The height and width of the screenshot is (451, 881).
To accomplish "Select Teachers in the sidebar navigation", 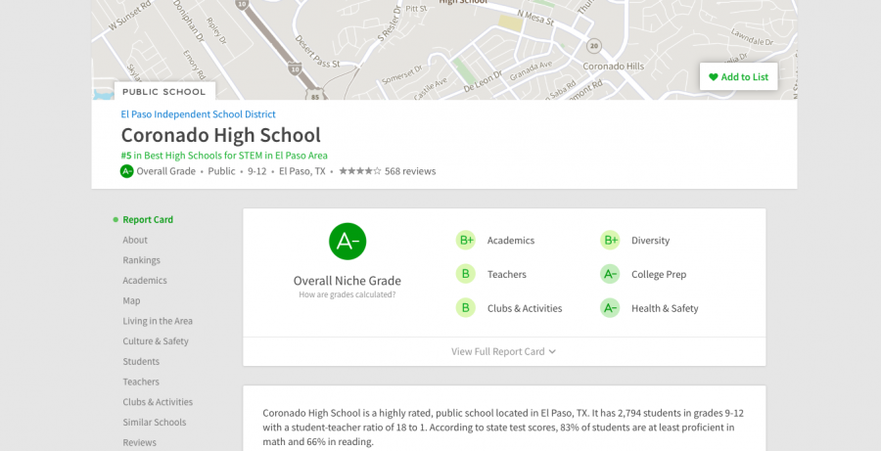I will coord(141,382).
